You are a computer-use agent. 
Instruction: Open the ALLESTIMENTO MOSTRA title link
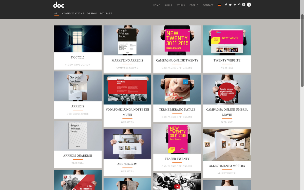227,166
